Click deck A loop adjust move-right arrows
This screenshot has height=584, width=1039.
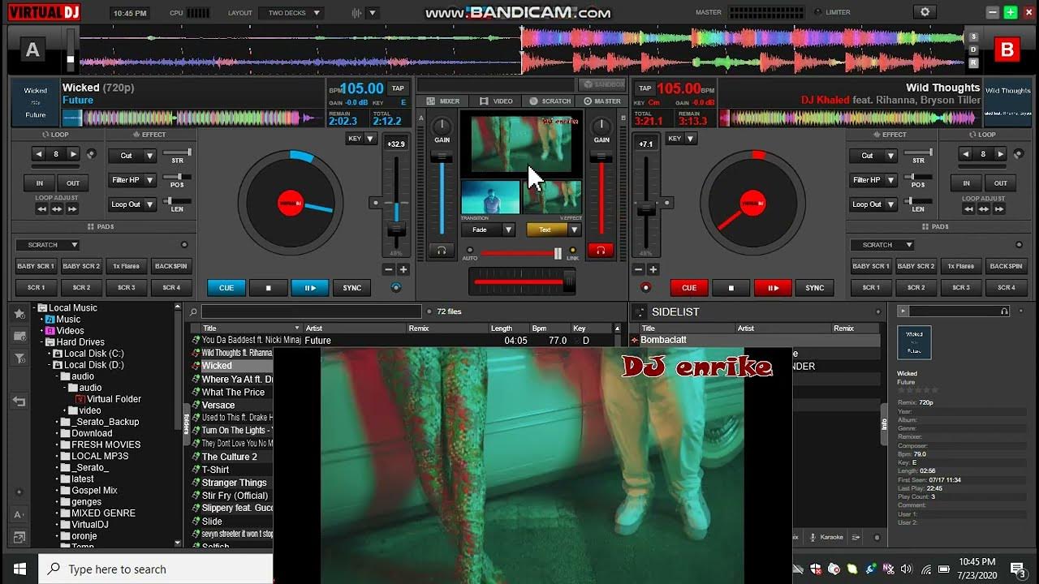click(72, 209)
